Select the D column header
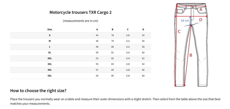The height and width of the screenshot is (109, 230). coord(143,29)
